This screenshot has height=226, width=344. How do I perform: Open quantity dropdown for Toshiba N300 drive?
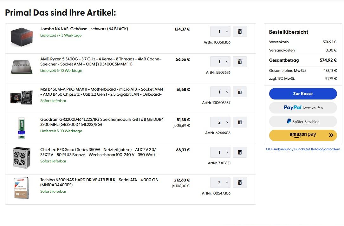pyautogui.click(x=220, y=182)
